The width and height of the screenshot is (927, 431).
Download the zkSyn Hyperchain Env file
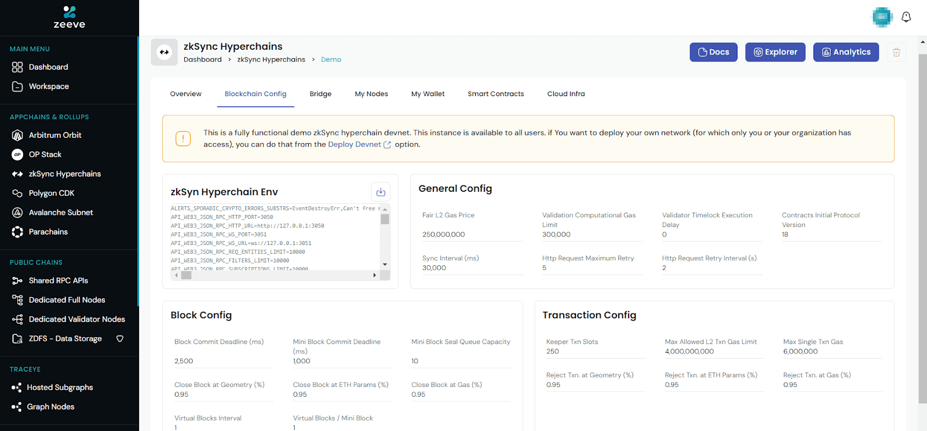pos(381,192)
